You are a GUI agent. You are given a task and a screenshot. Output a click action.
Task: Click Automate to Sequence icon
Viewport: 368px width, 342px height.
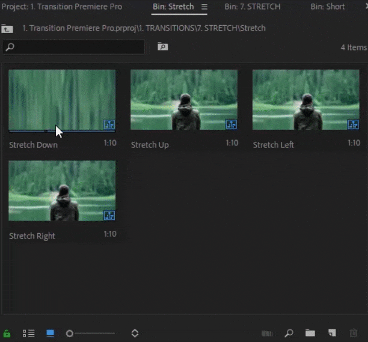tap(266, 333)
